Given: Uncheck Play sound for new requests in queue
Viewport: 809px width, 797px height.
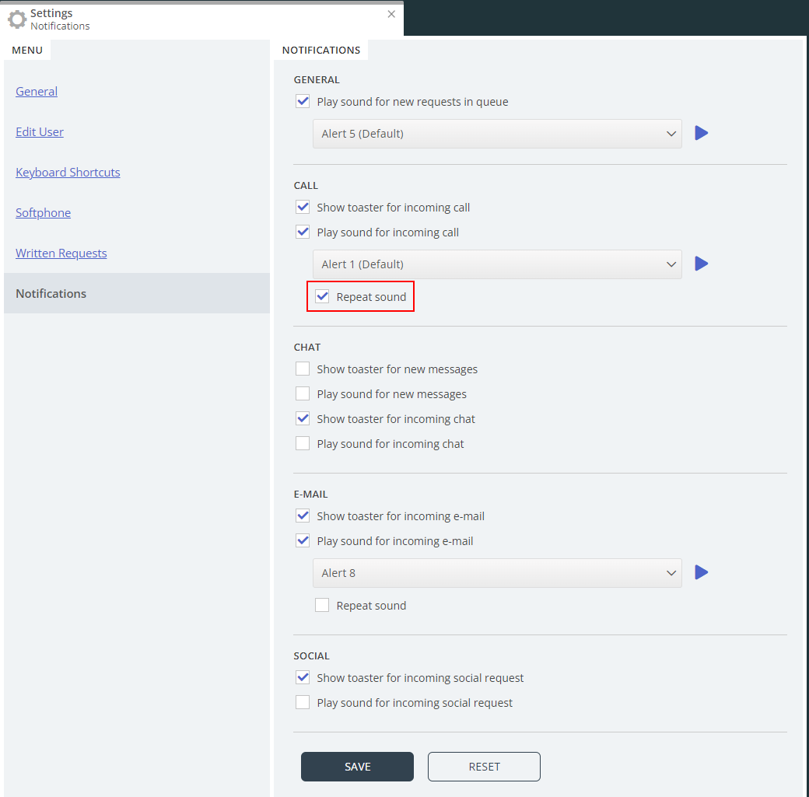Looking at the screenshot, I should [303, 101].
